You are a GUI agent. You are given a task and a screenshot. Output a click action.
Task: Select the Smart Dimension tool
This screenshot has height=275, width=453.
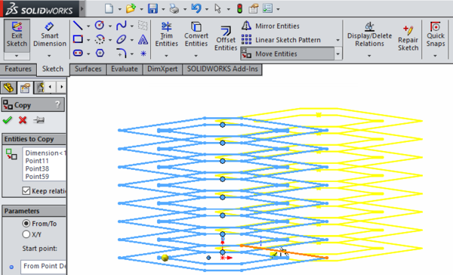[49, 36]
